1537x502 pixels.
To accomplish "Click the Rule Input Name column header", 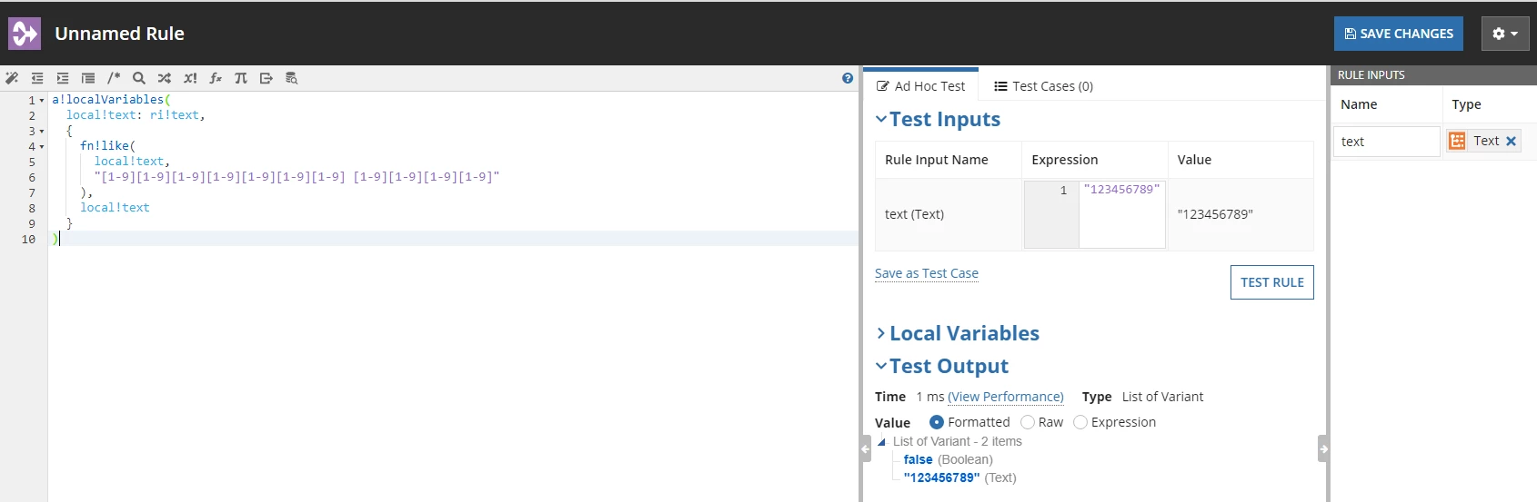I will (x=937, y=160).
